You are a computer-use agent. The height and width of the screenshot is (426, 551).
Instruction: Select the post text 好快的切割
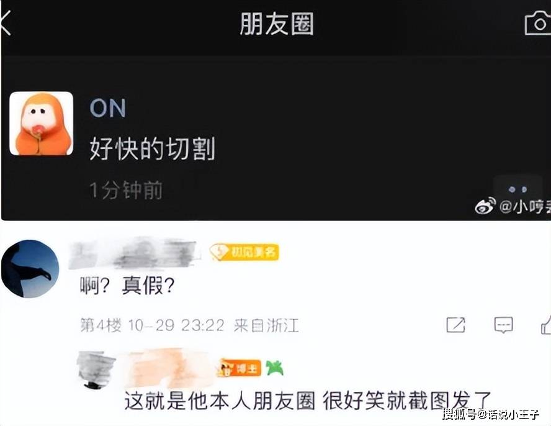[152, 148]
